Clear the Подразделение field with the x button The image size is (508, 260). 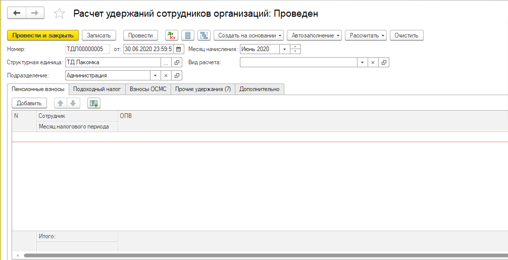166,75
